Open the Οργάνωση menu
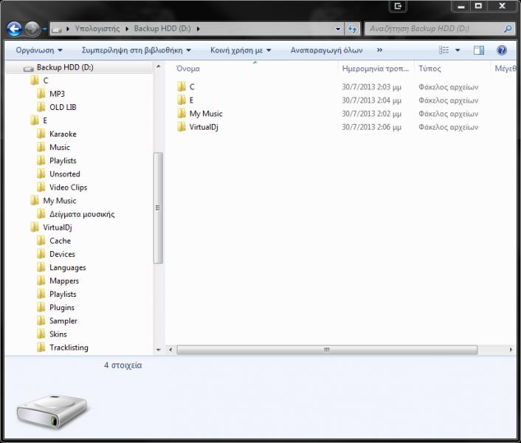This screenshot has width=521, height=443. pyautogui.click(x=39, y=50)
